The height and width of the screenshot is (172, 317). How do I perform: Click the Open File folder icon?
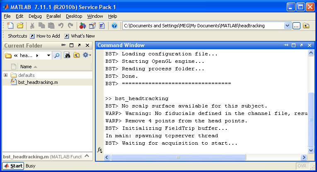click(x=19, y=26)
